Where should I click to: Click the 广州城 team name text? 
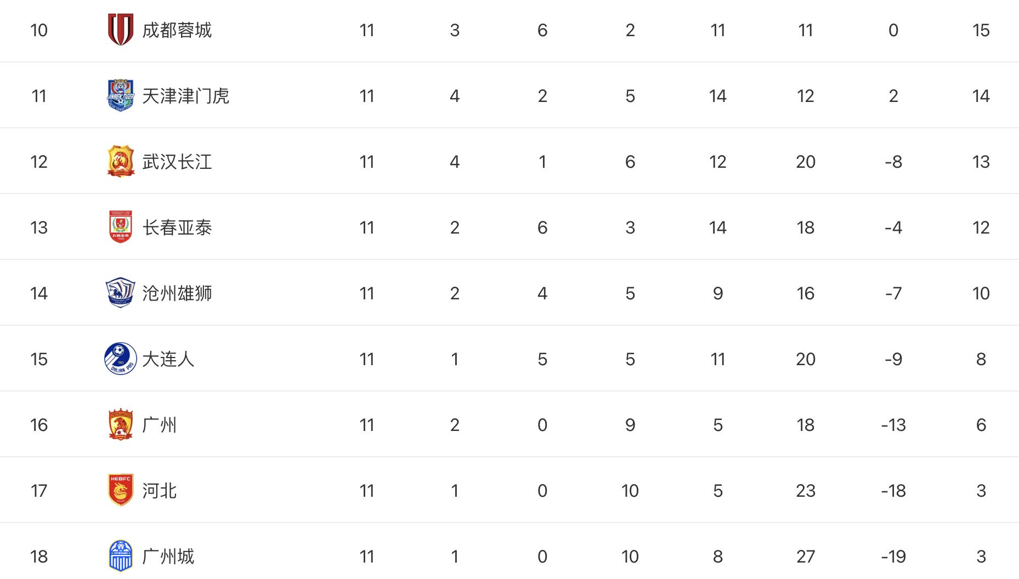[x=168, y=557]
